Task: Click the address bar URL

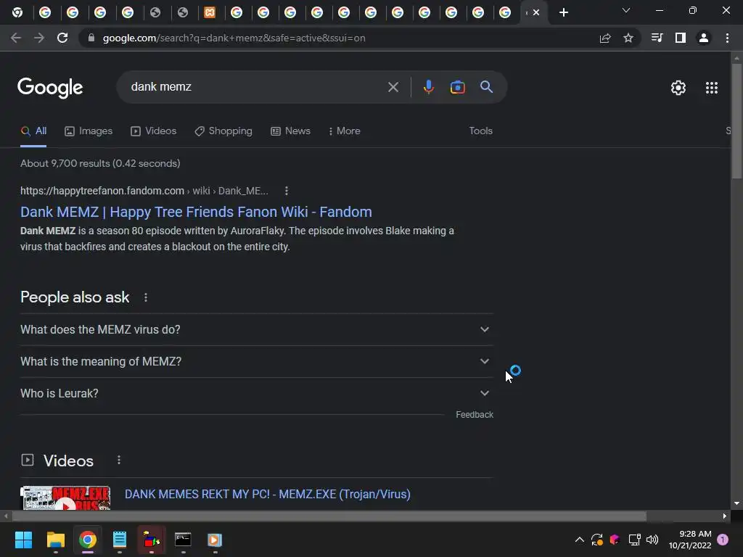Action: click(x=234, y=38)
